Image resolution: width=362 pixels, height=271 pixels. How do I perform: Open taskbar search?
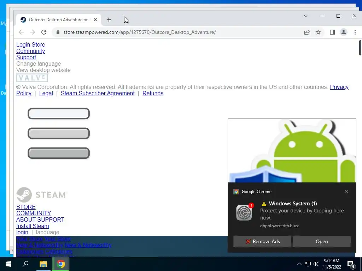point(25,264)
